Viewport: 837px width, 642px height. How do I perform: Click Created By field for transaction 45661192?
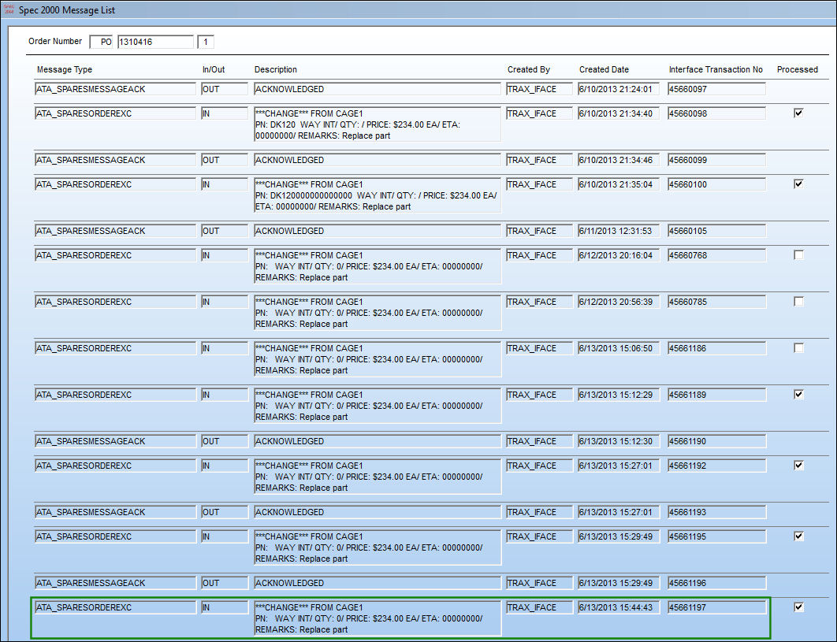coord(539,466)
